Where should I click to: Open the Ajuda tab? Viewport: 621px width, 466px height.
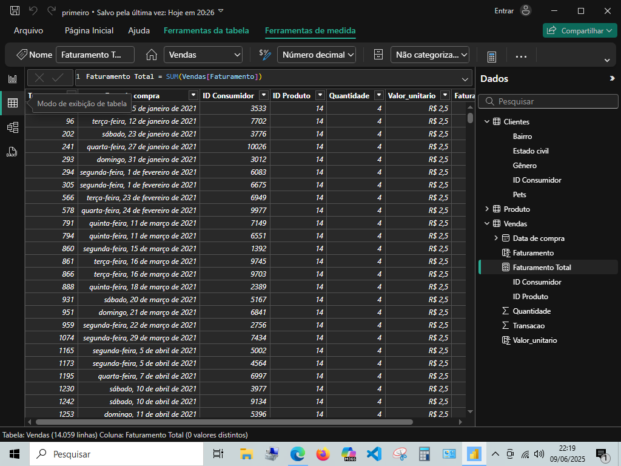139,30
